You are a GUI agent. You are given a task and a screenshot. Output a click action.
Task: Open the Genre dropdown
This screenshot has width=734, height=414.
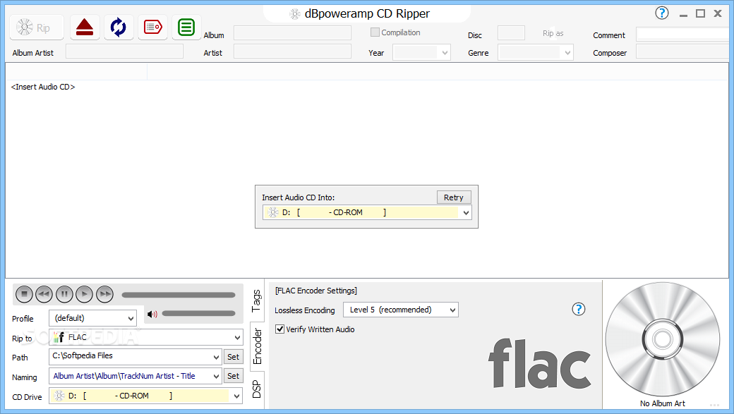pos(569,52)
